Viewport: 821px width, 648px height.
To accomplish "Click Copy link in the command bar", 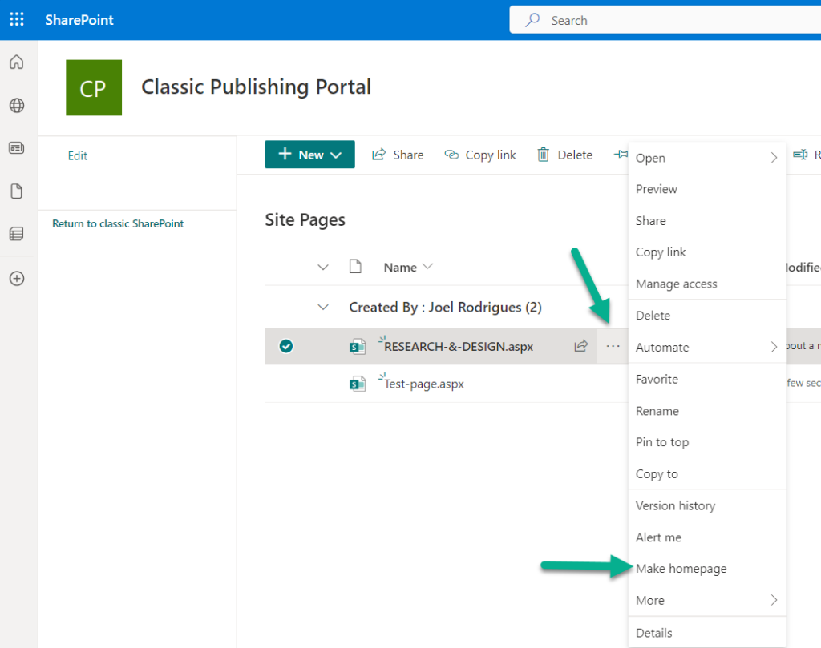I will pyautogui.click(x=480, y=155).
